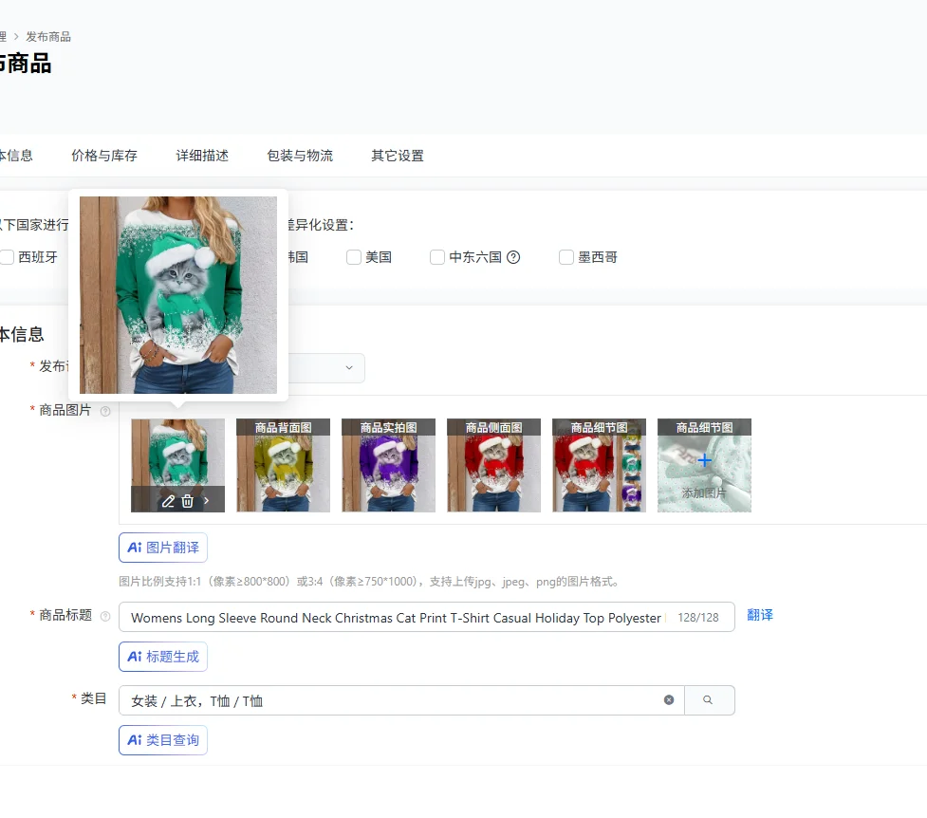Click the right arrow on first thumbnail
The height and width of the screenshot is (818, 927).
(x=207, y=501)
